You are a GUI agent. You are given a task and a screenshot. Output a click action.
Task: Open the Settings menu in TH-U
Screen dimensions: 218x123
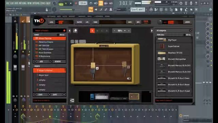tap(51, 16)
